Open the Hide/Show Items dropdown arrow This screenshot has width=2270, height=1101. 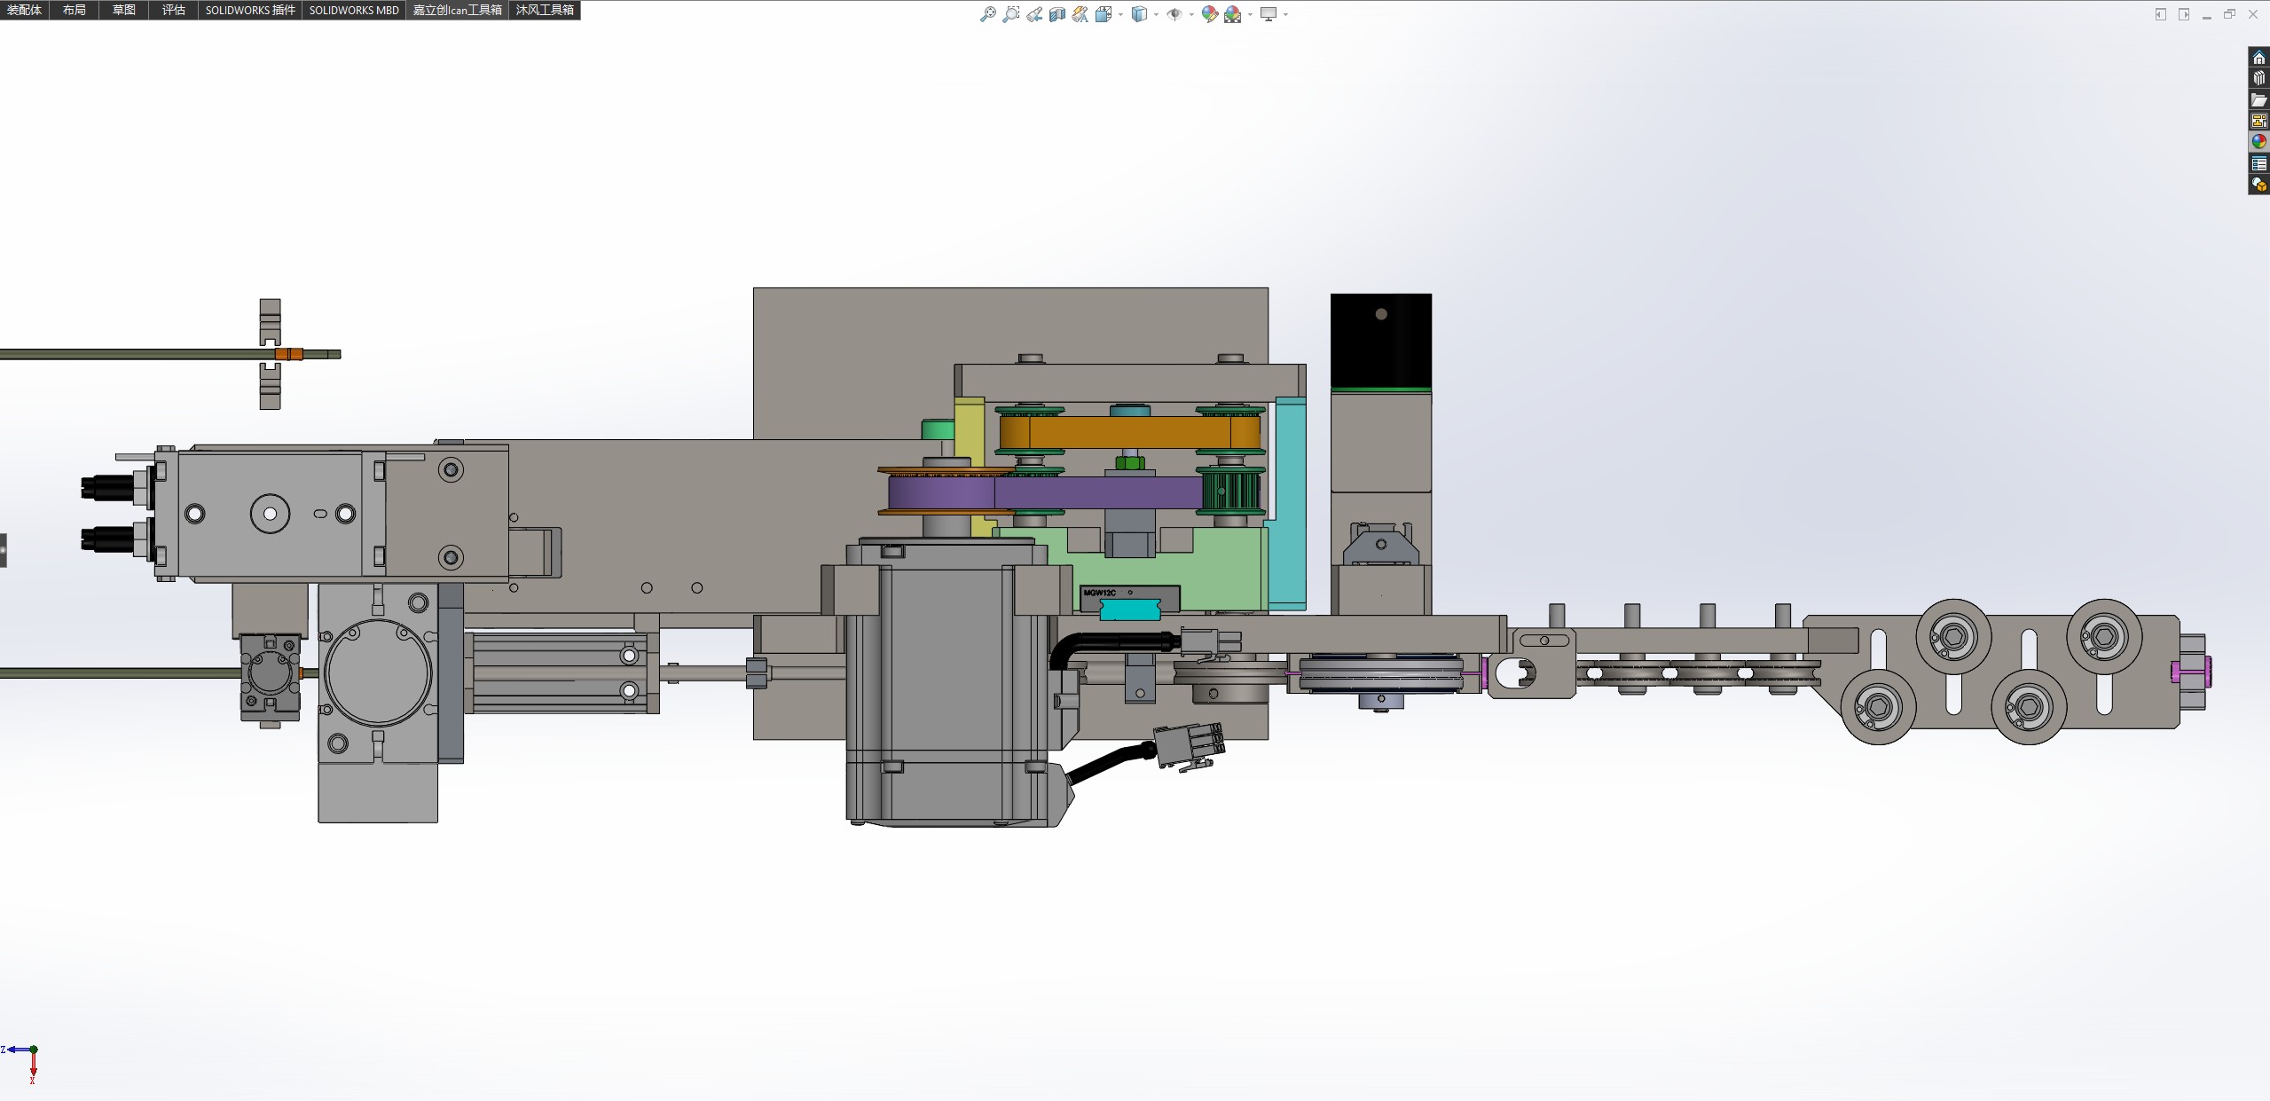(1190, 15)
